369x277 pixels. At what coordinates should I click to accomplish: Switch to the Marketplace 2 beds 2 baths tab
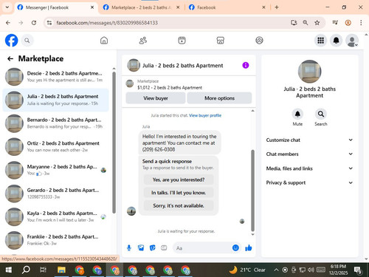pos(142,7)
